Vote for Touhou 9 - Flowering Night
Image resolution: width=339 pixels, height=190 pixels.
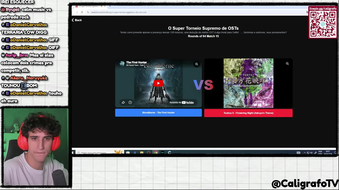point(248,113)
